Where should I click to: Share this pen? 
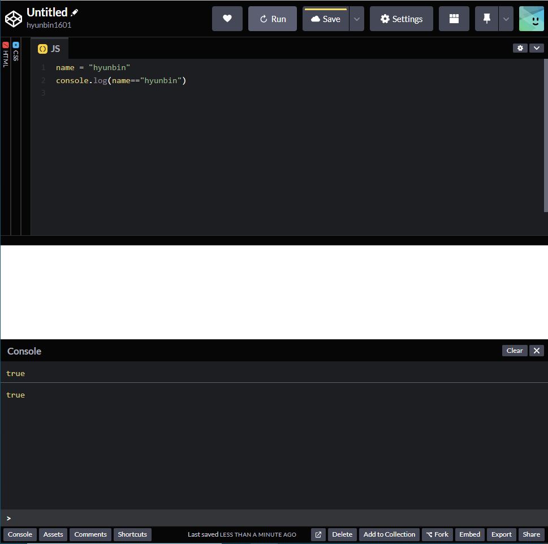coord(531,534)
